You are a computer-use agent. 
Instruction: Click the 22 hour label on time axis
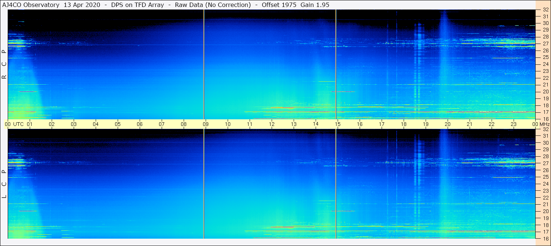[x=492, y=124]
